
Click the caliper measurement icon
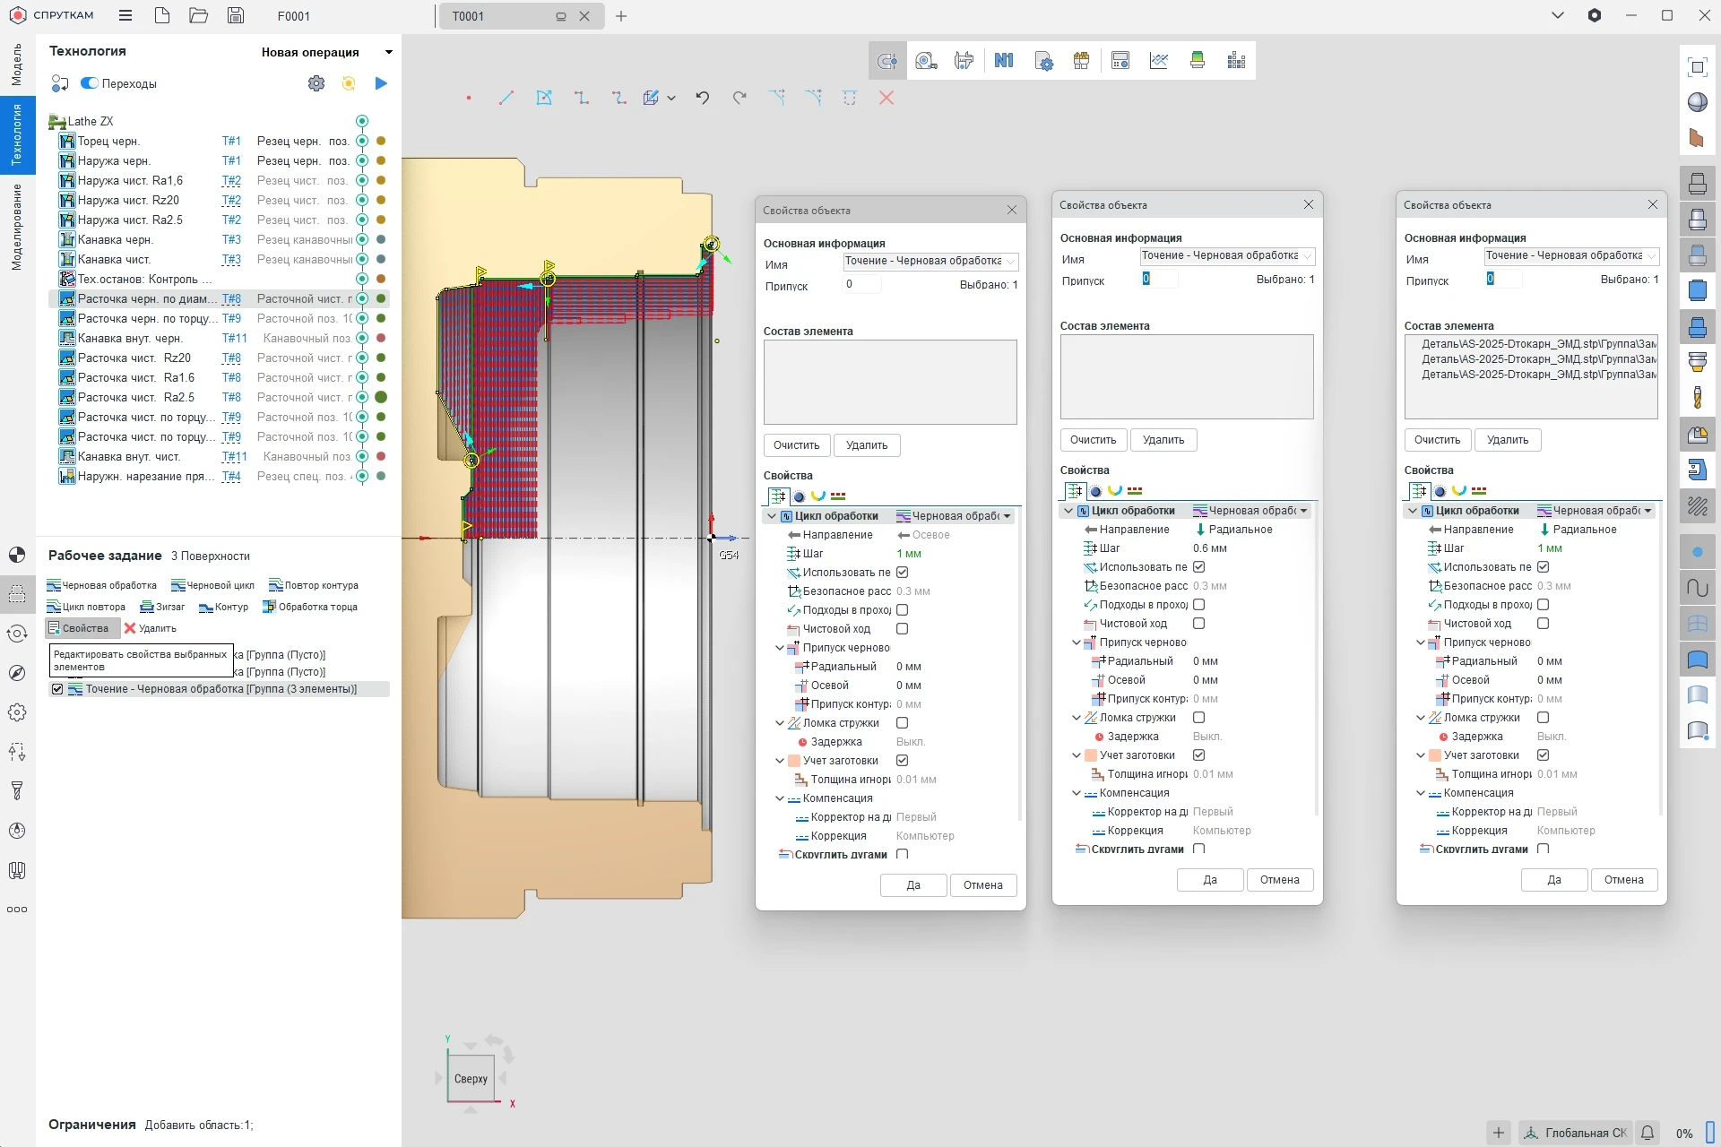[964, 61]
